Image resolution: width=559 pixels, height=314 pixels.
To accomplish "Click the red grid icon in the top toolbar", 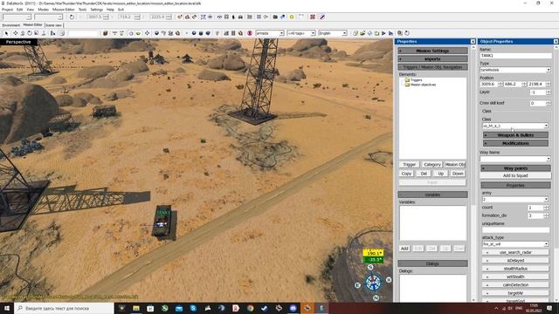I will pyautogui.click(x=313, y=17).
